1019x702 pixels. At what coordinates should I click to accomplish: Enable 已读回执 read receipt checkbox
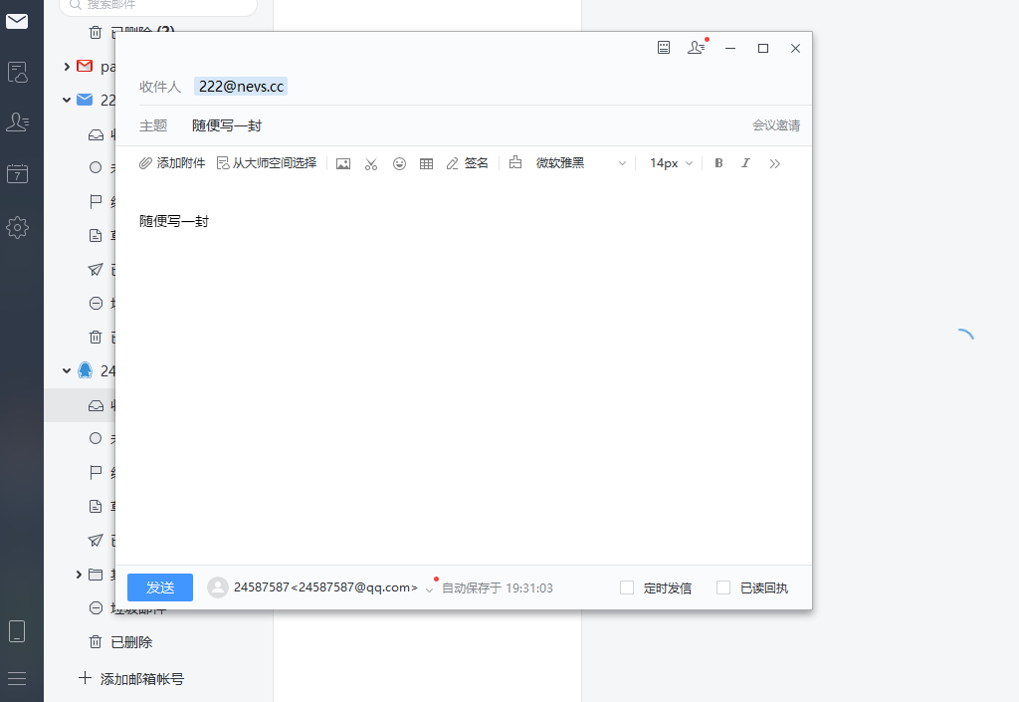pyautogui.click(x=723, y=587)
